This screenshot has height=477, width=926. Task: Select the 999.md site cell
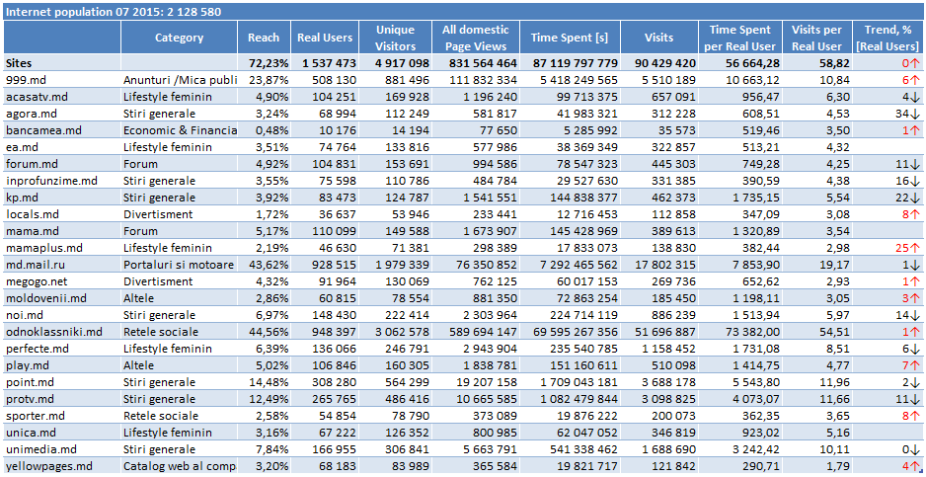tap(62, 79)
